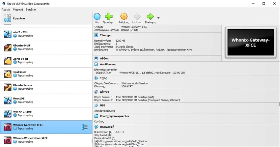Click the Win XP GR pro icon
The width and height of the screenshot is (280, 147).
point(8,114)
